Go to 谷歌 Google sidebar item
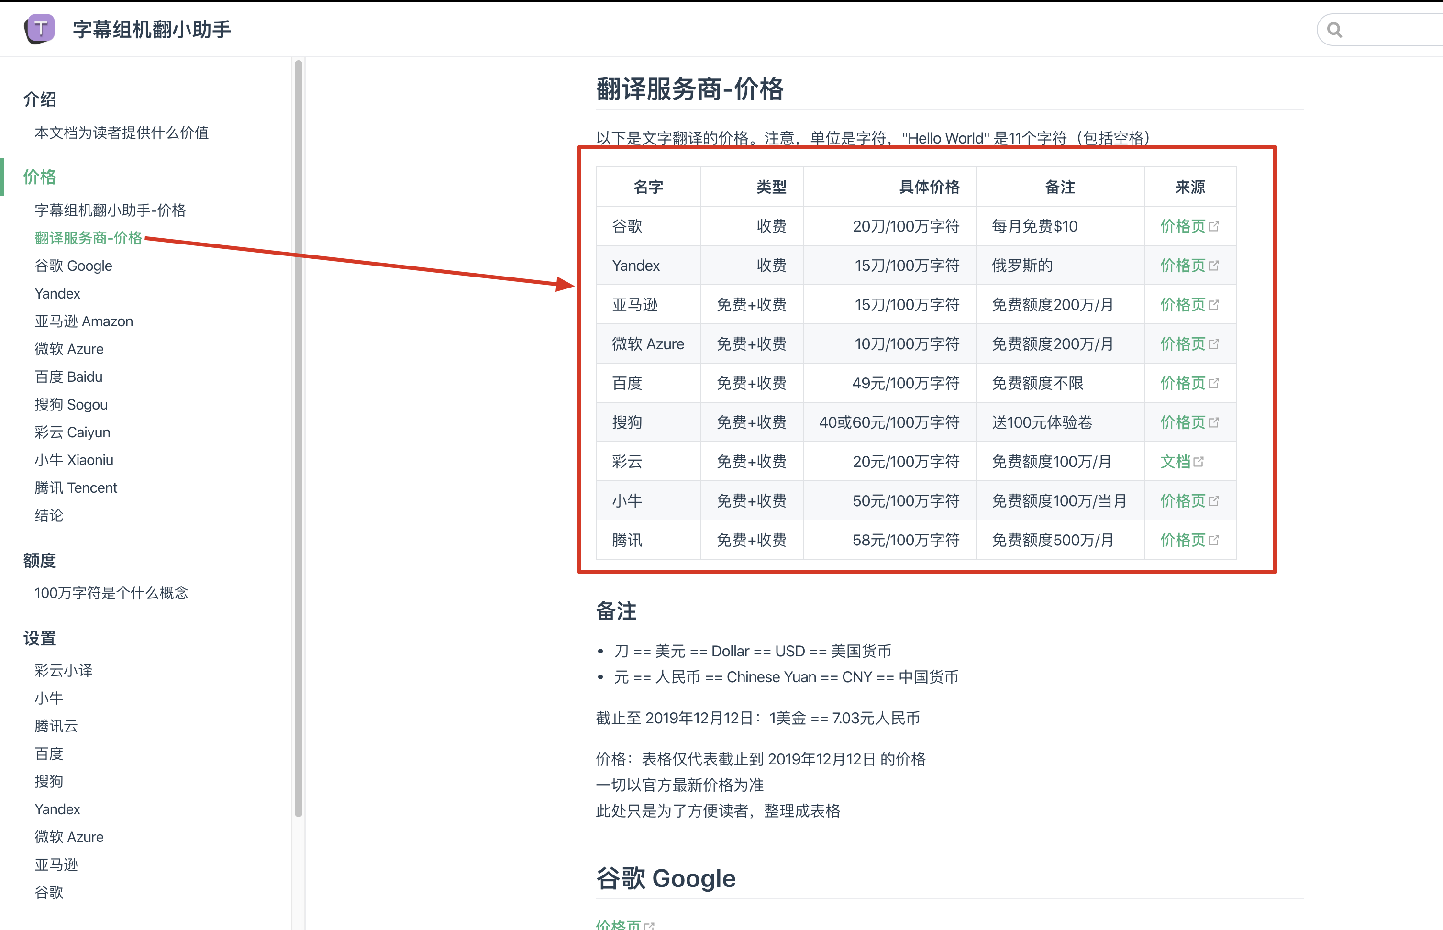 click(x=73, y=266)
